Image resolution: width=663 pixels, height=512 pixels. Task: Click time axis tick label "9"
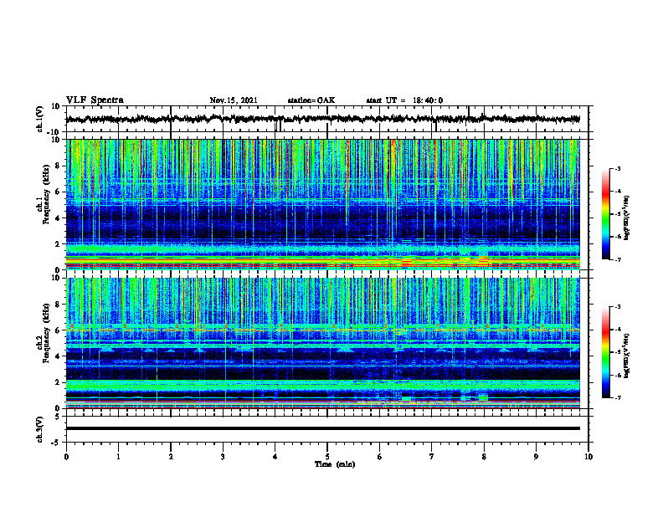click(x=536, y=457)
